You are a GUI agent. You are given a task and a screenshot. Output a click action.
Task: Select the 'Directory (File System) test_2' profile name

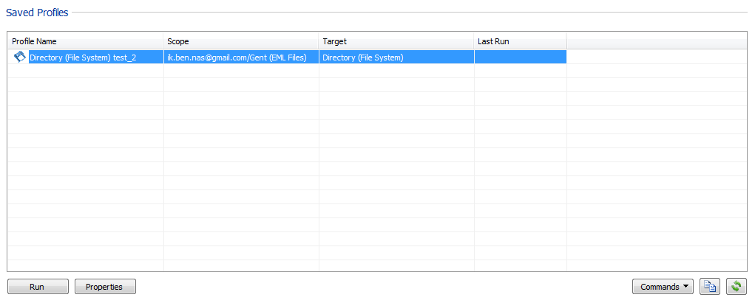(x=83, y=58)
